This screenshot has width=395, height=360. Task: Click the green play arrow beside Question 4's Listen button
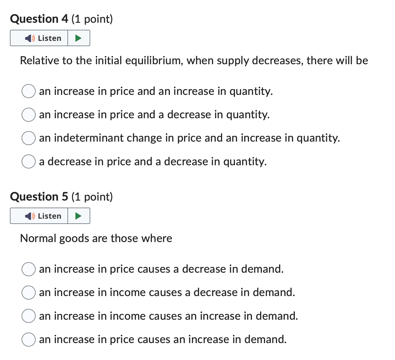click(x=79, y=38)
